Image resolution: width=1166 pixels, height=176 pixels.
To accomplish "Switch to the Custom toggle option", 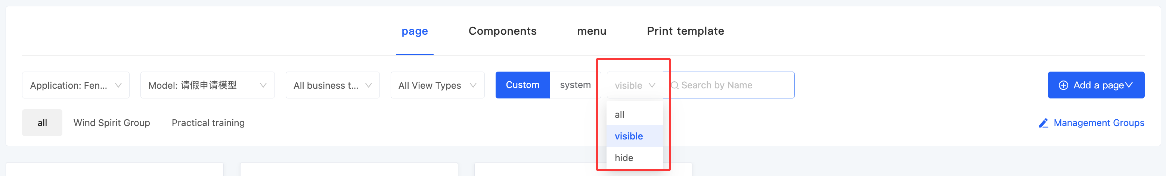I will click(522, 85).
